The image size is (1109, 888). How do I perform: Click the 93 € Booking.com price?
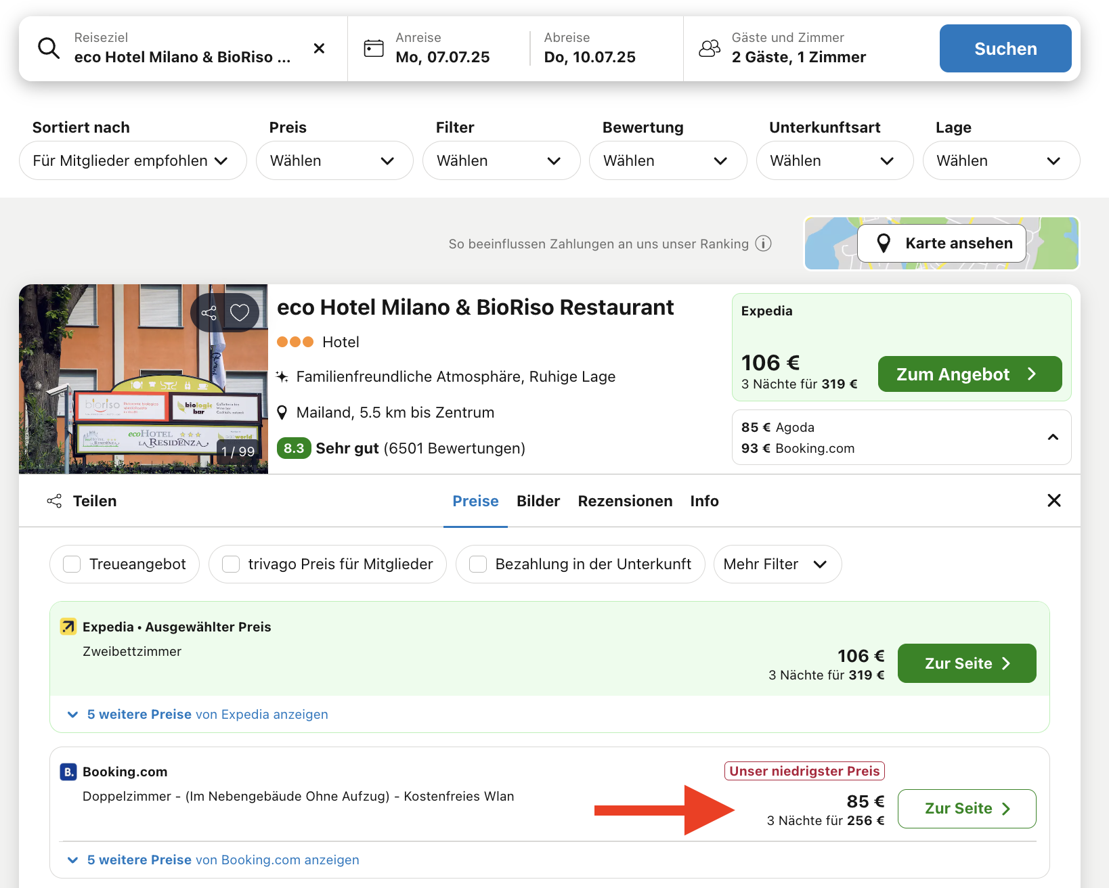(x=798, y=448)
